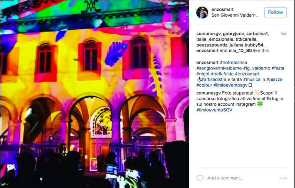Image resolution: width=295 pixels, height=188 pixels.
Task: Open the #piazza hashtag
Action: point(274,79)
